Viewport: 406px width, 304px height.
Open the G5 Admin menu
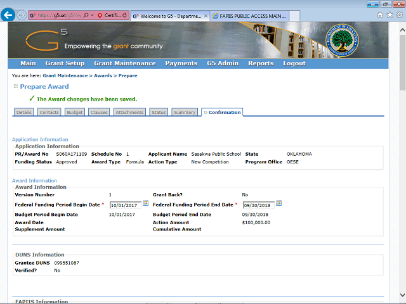point(223,63)
